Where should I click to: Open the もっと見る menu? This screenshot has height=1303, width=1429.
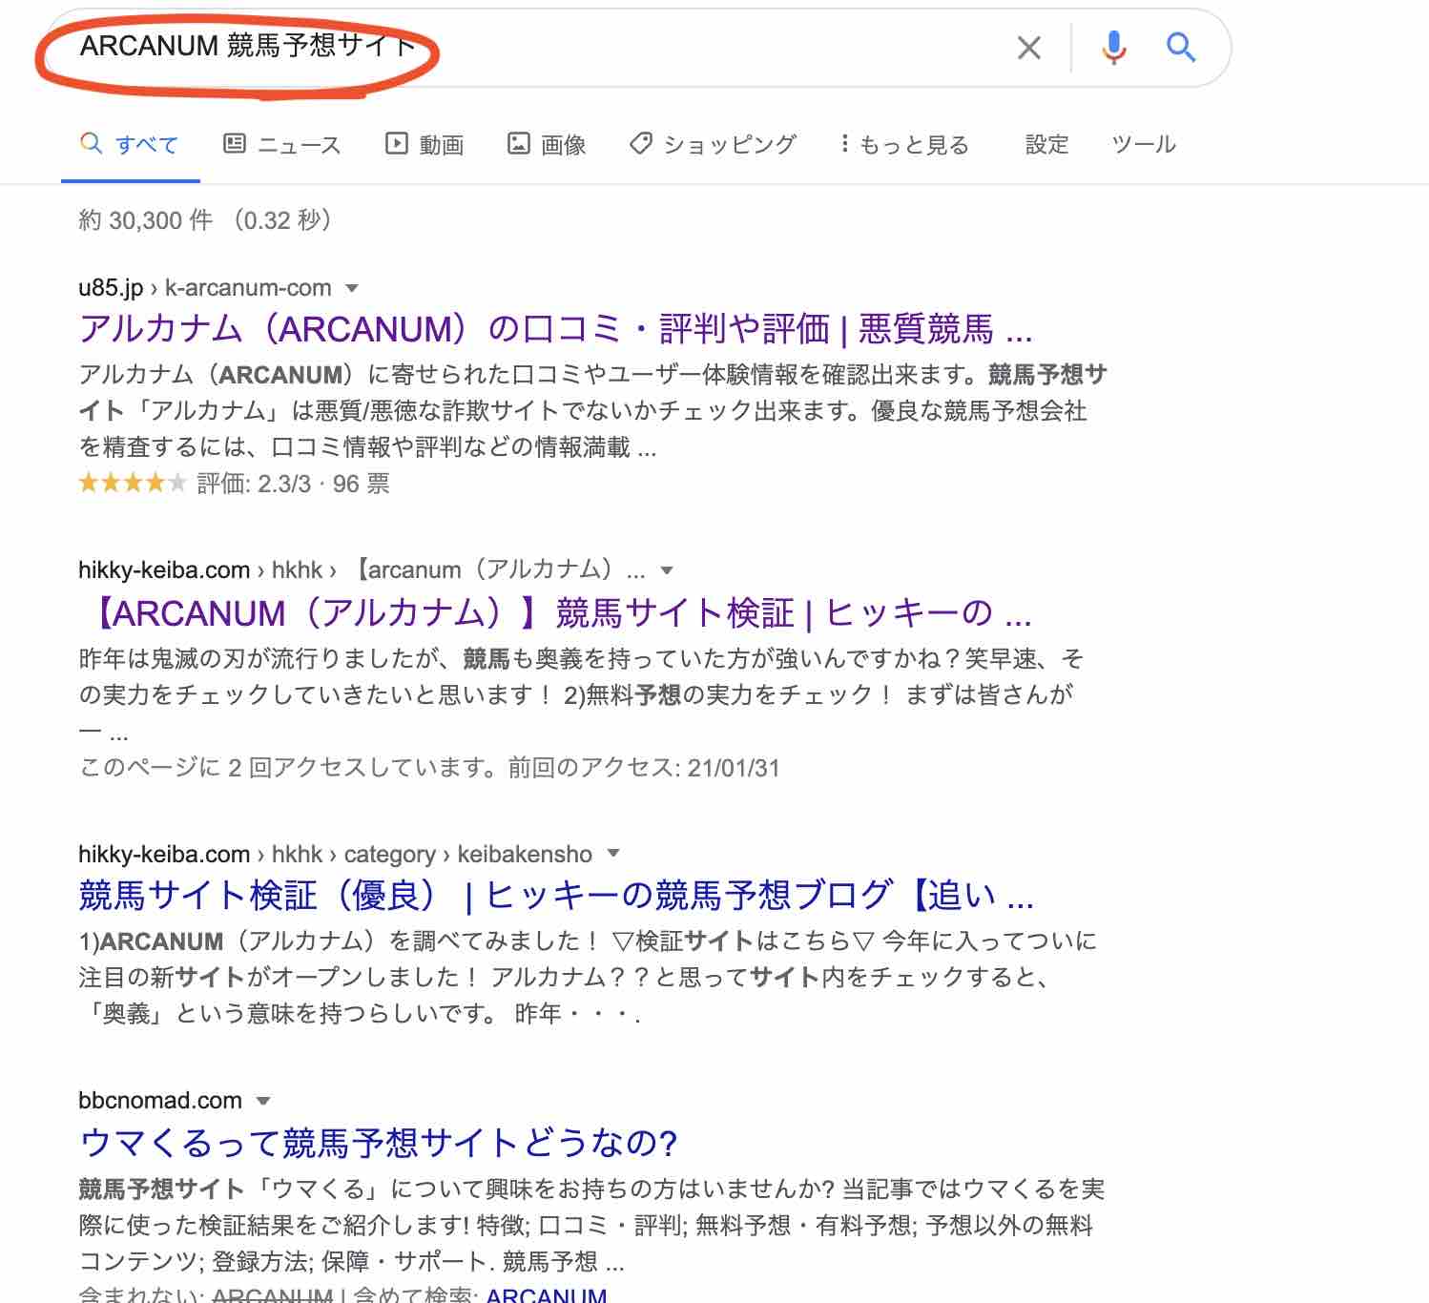point(904,145)
